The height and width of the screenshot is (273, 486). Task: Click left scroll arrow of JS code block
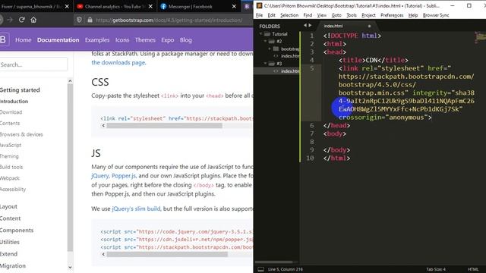[103, 254]
